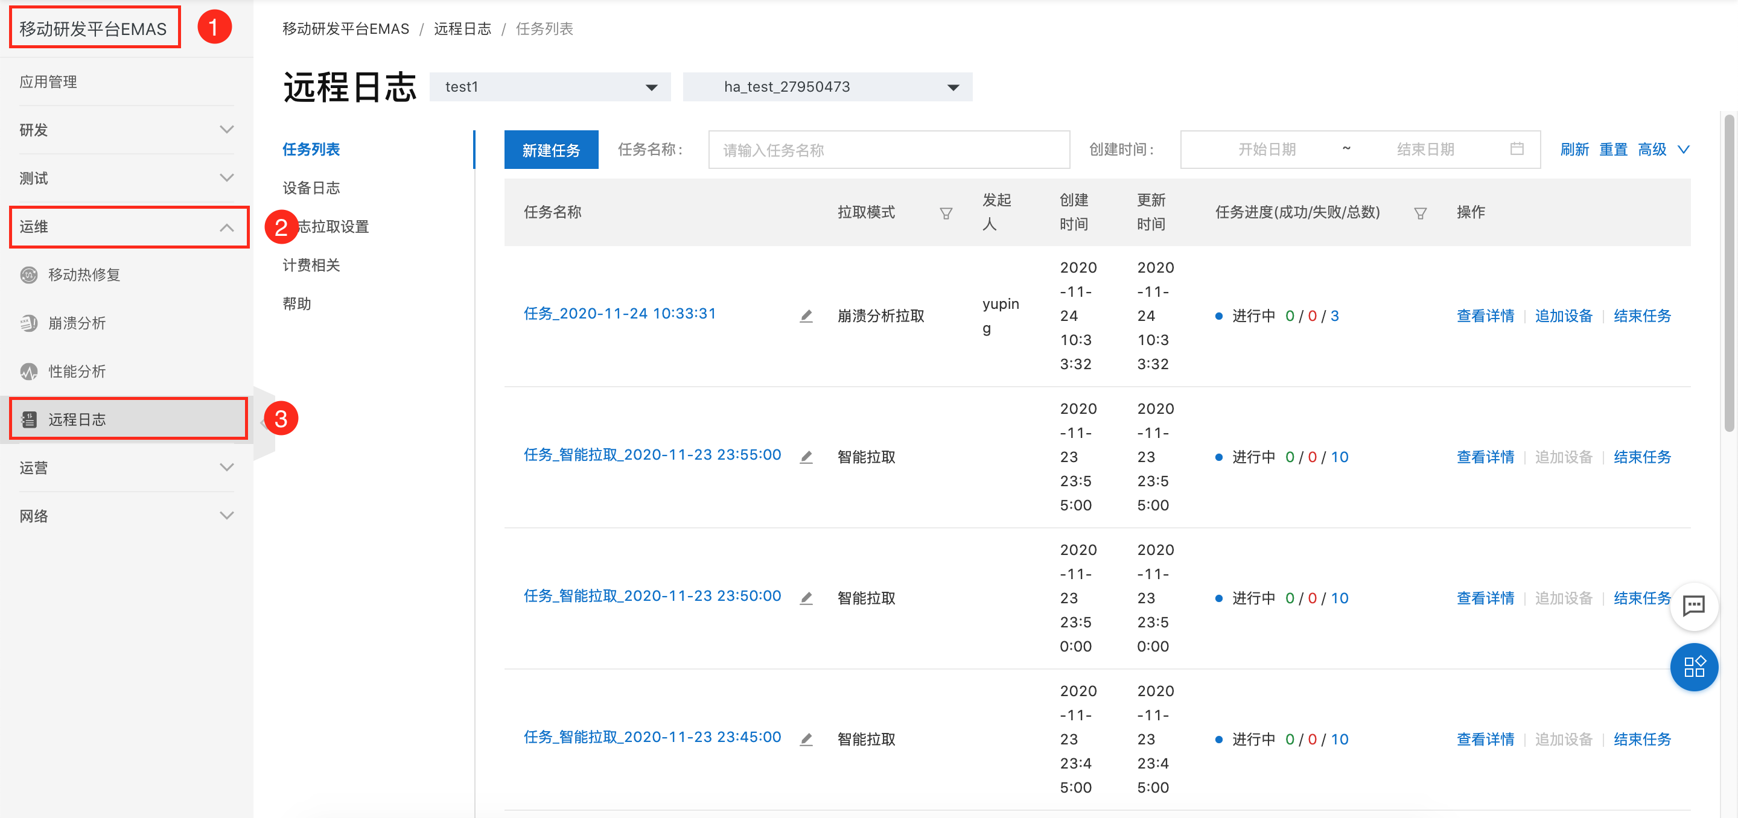
Task: Click the 新建任务 button
Action: point(550,150)
